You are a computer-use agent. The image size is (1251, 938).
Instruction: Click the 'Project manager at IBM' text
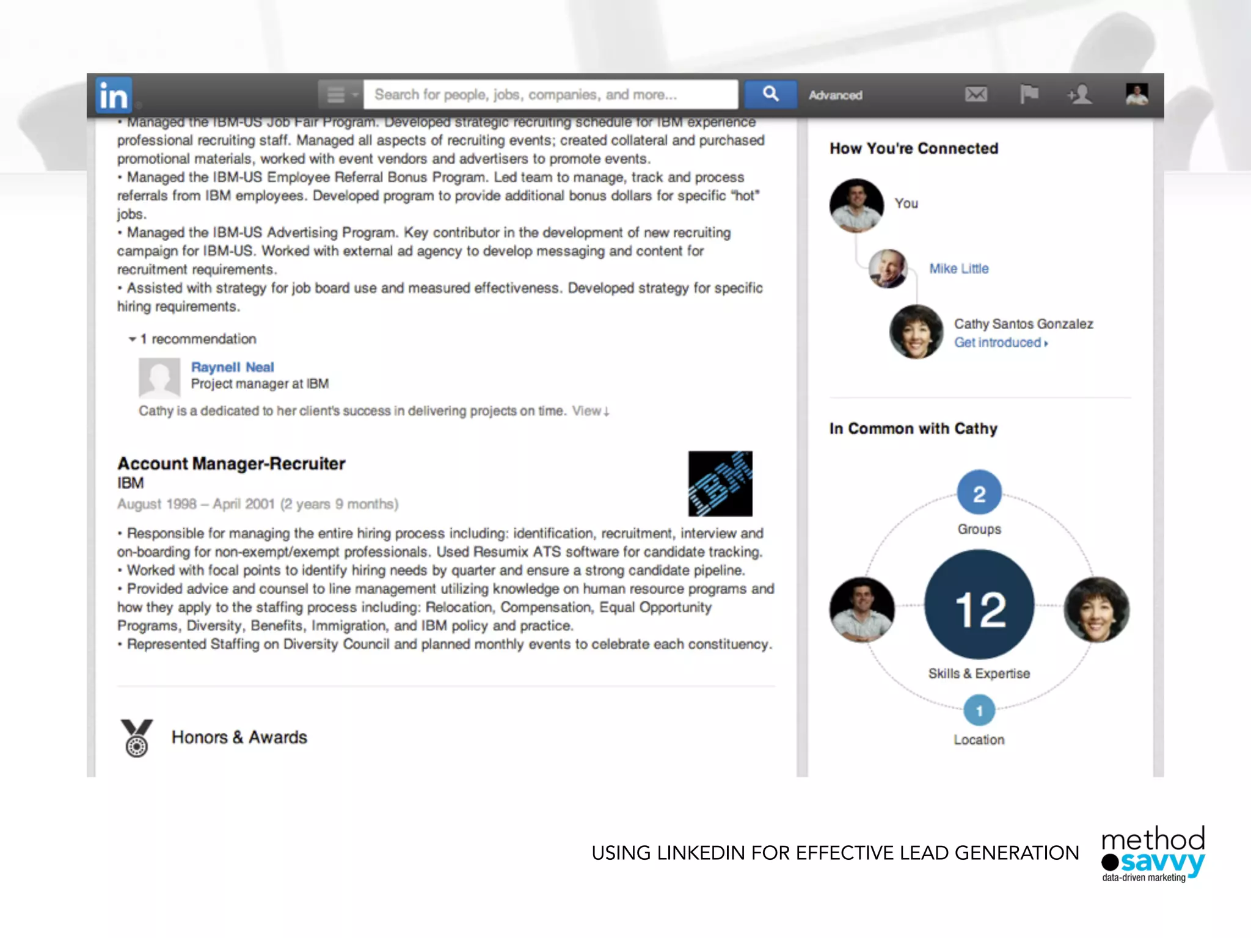click(260, 384)
